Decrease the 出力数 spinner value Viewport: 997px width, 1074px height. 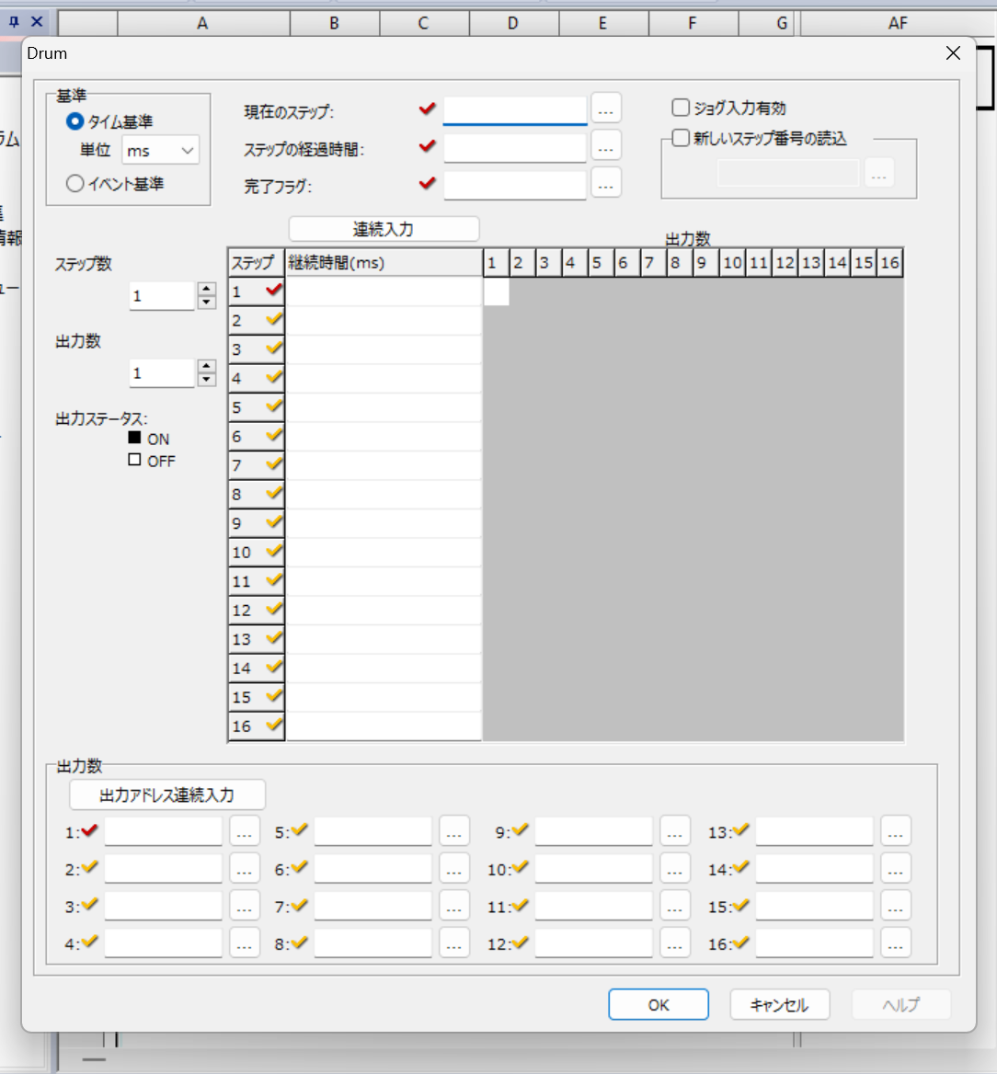click(207, 380)
